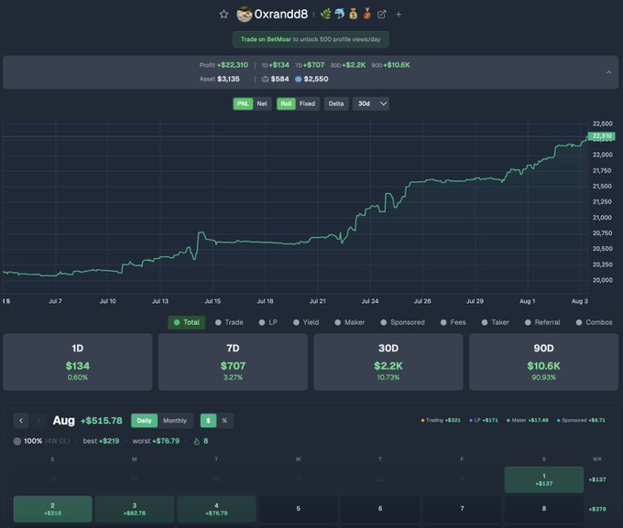Viewport: 623px width, 528px height.
Task: Select Aug 4 cell showing +$76.79
Action: point(216,509)
